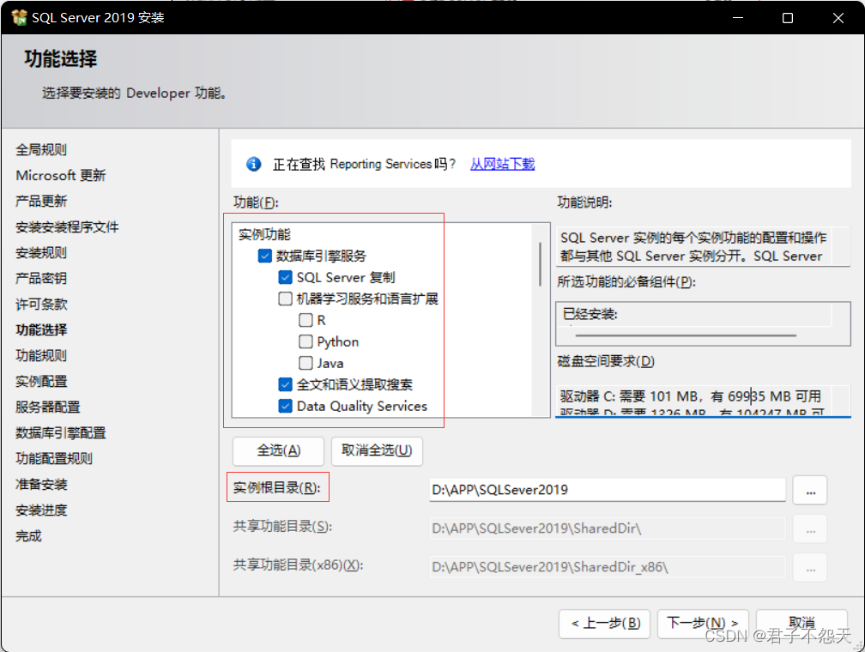The width and height of the screenshot is (865, 652).
Task: Check the Java checkbox
Action: tap(305, 363)
